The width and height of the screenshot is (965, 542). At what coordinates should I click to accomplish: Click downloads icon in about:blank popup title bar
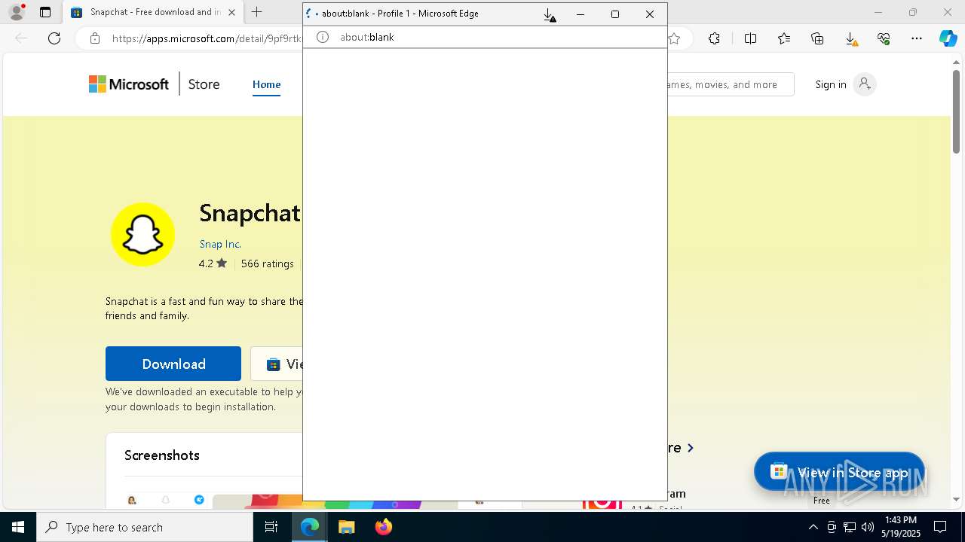(550, 14)
